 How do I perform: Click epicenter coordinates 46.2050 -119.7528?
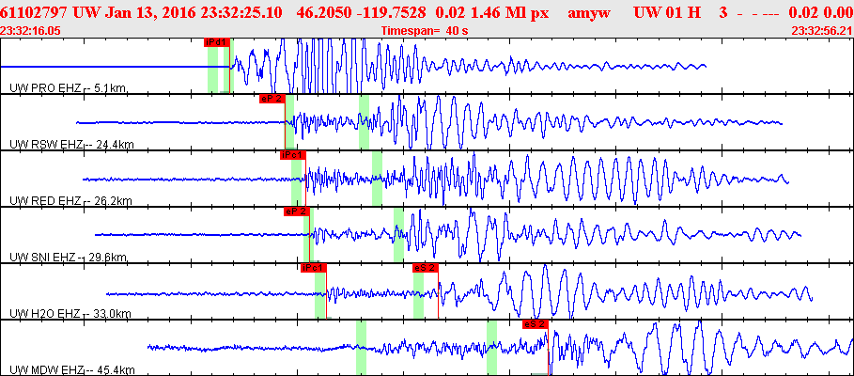click(362, 12)
